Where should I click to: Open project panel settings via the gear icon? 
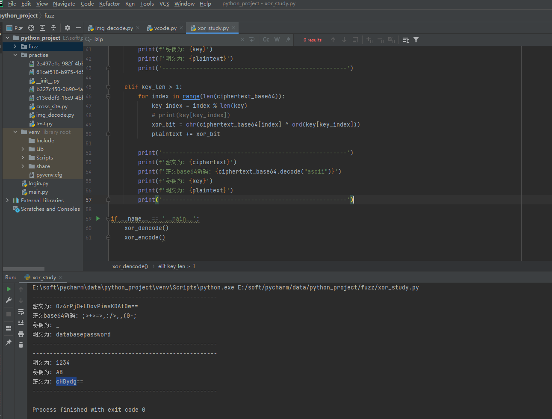coord(68,28)
